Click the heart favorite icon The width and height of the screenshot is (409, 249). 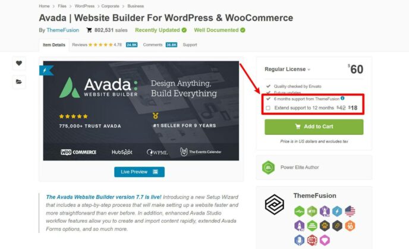pyautogui.click(x=19, y=63)
